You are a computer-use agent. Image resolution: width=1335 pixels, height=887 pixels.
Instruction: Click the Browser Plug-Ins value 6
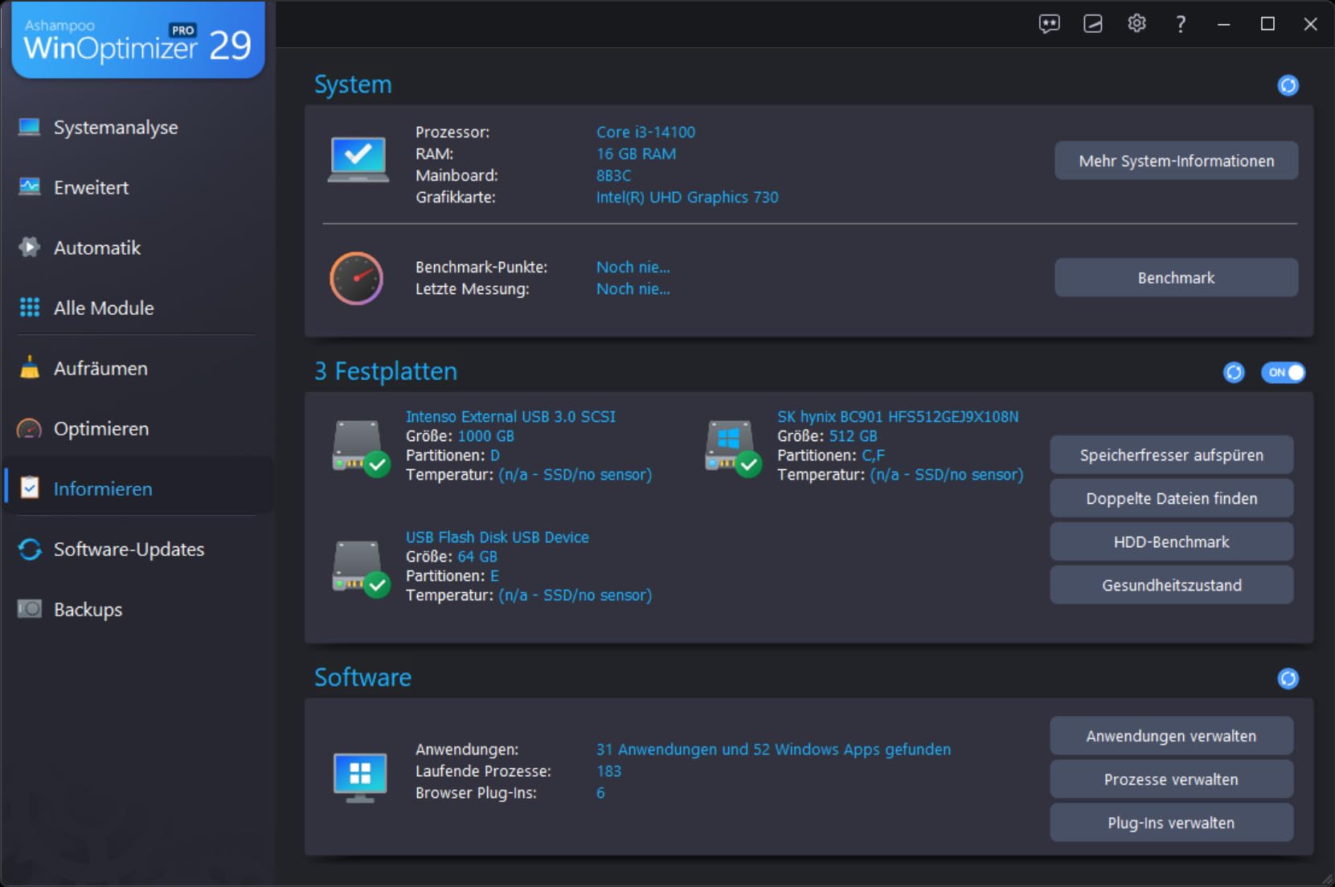(600, 793)
